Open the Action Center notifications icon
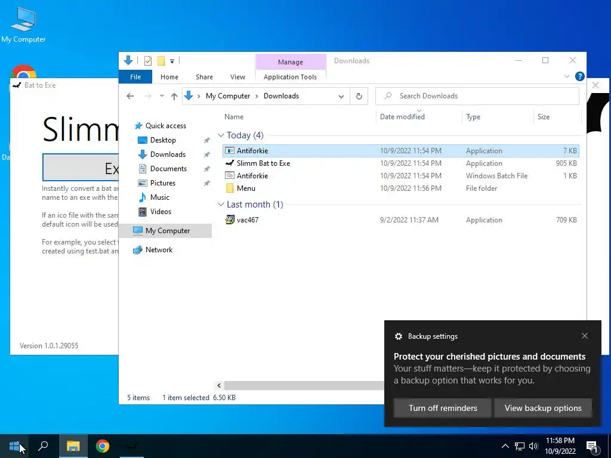Screen dimensions: 611x458 tap(592, 446)
